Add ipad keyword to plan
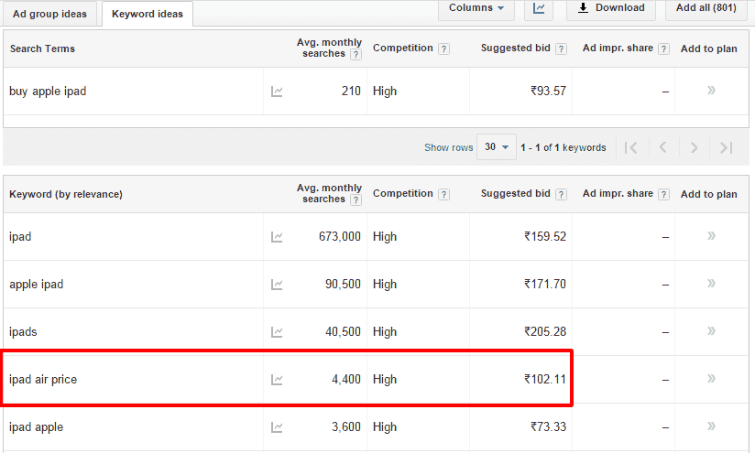755x453 pixels. (711, 235)
